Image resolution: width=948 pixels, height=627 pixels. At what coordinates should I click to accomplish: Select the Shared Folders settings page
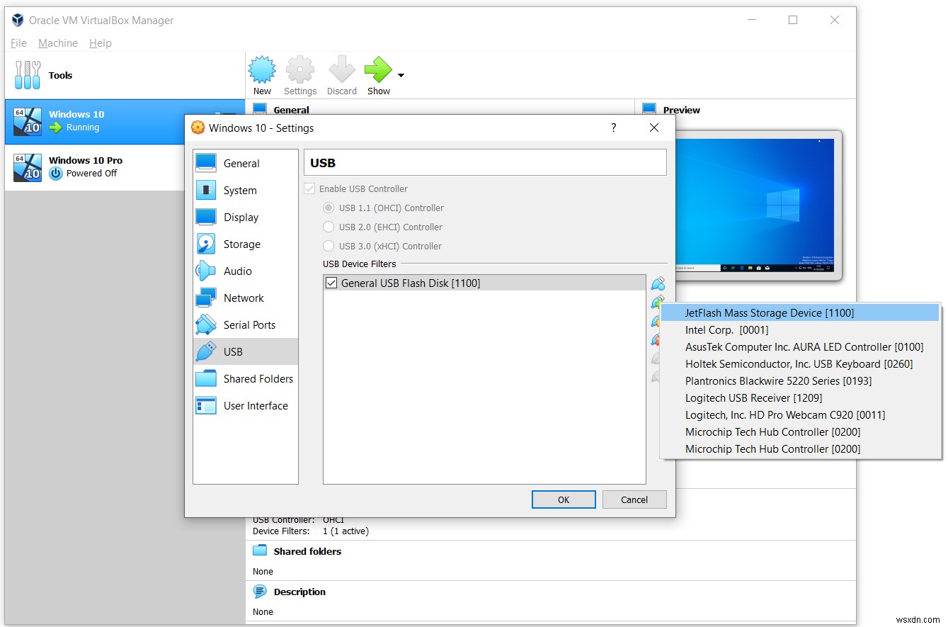(258, 378)
